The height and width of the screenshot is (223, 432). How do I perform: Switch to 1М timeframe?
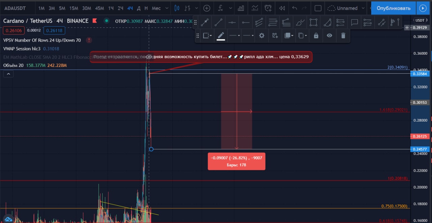click(41, 8)
